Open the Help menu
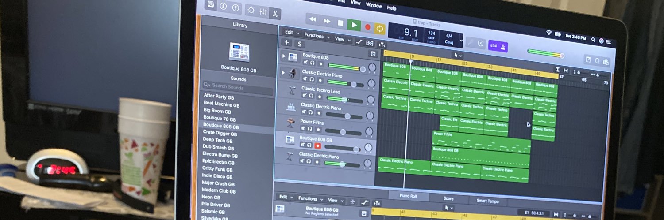 (392, 8)
